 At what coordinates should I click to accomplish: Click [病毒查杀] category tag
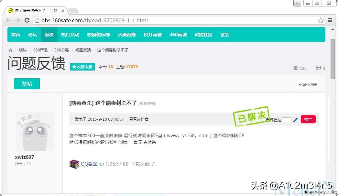pos(81,103)
